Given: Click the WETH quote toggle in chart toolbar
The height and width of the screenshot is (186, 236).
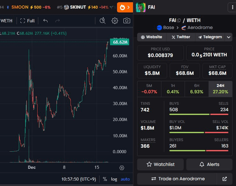Looking at the screenshot, I should [6, 21].
